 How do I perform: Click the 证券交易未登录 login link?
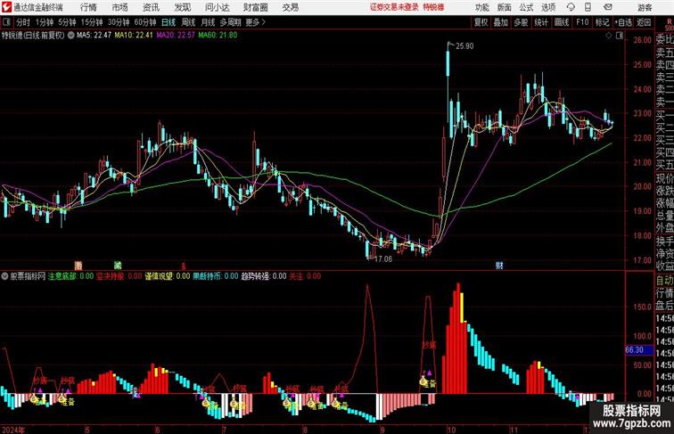pyautogui.click(x=394, y=7)
